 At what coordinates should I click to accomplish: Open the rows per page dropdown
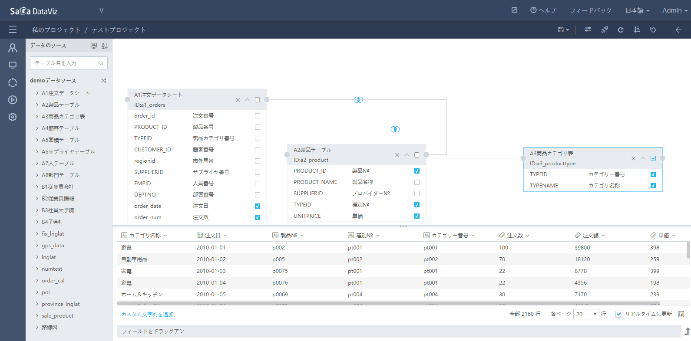coord(586,314)
